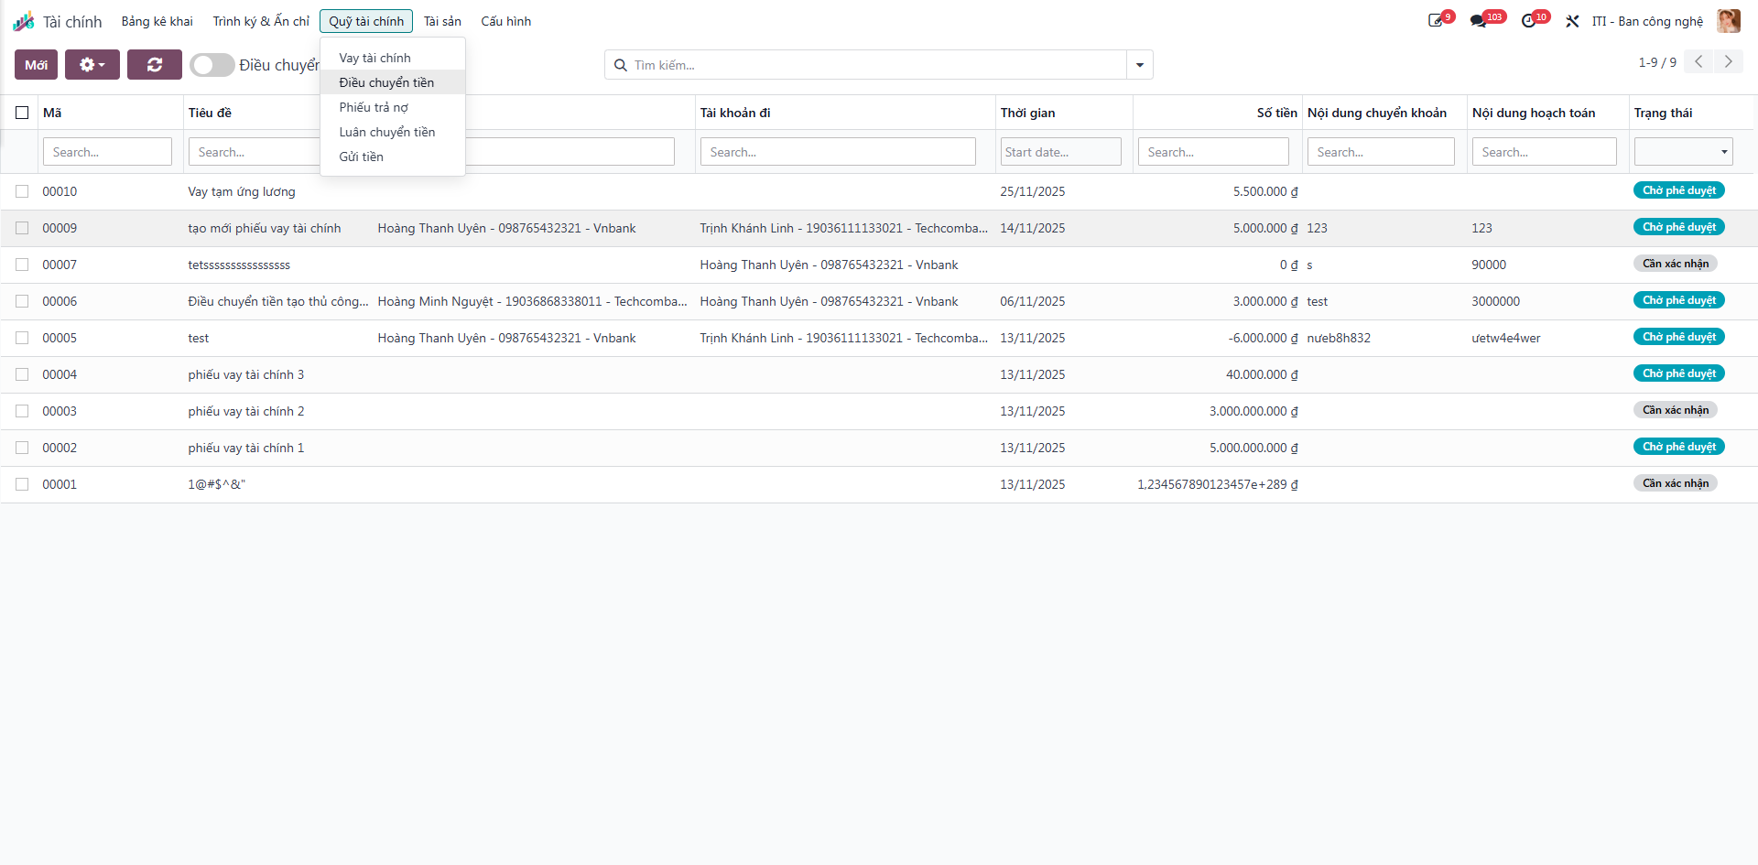Choose Gửi tiền menu entry
This screenshot has width=1758, height=865.
[392, 157]
